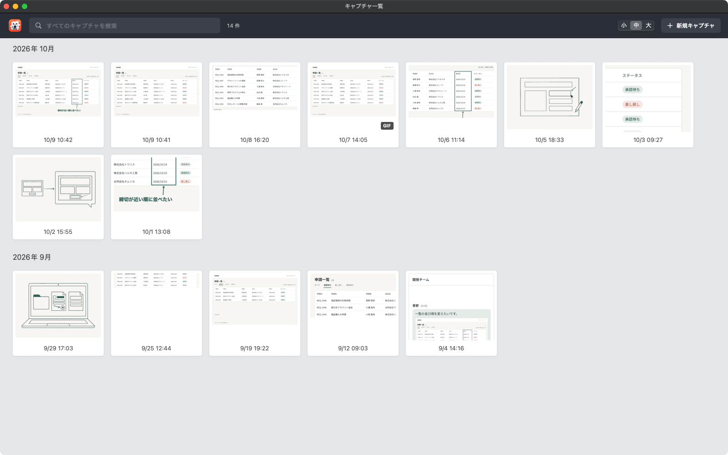Open the capture dated 10/1 13:08
The width and height of the screenshot is (728, 455).
[157, 197]
